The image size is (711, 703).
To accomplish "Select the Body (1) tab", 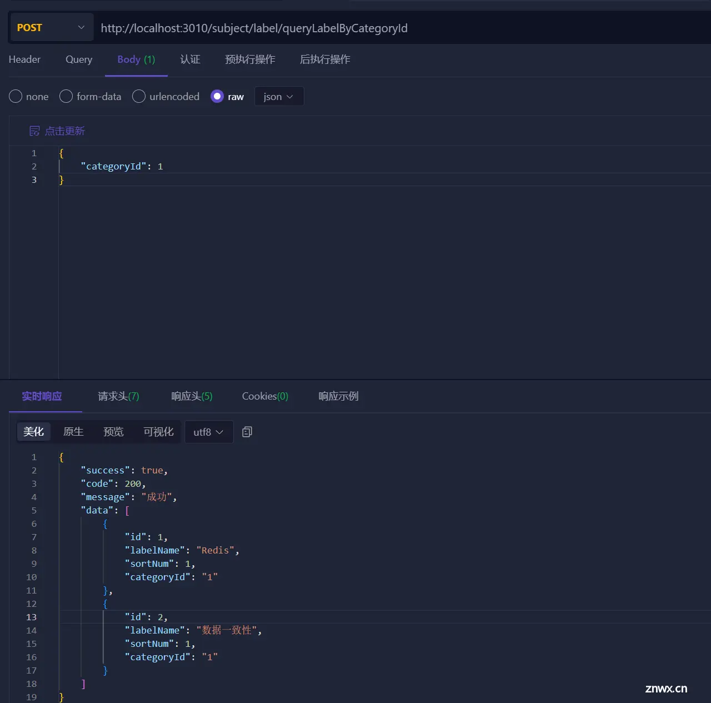I will (136, 59).
